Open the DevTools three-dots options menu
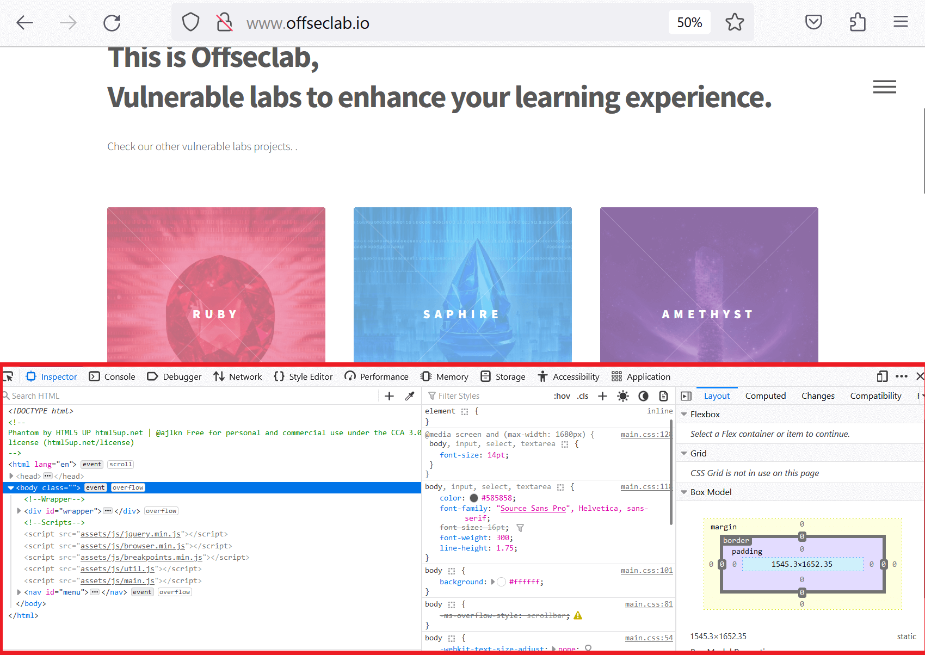925x655 pixels. 902,376
